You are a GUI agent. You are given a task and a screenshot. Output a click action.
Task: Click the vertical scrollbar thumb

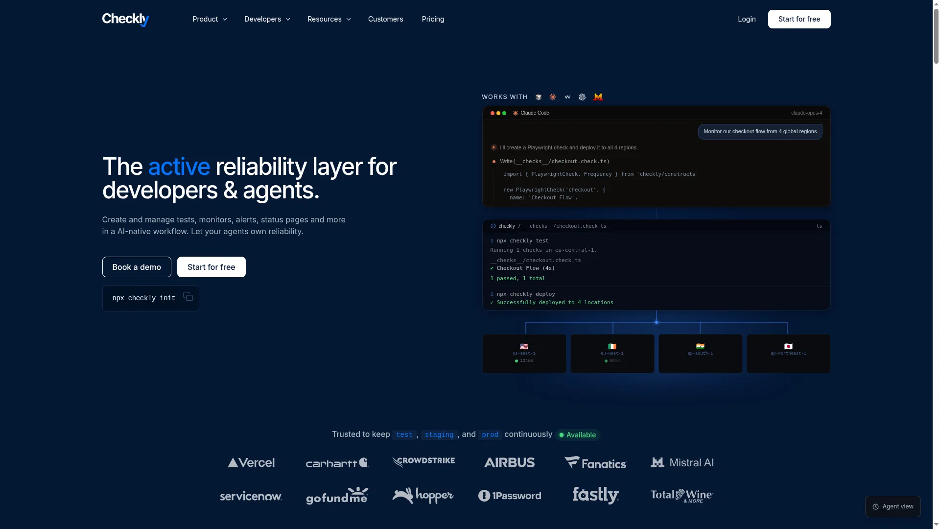point(936,35)
